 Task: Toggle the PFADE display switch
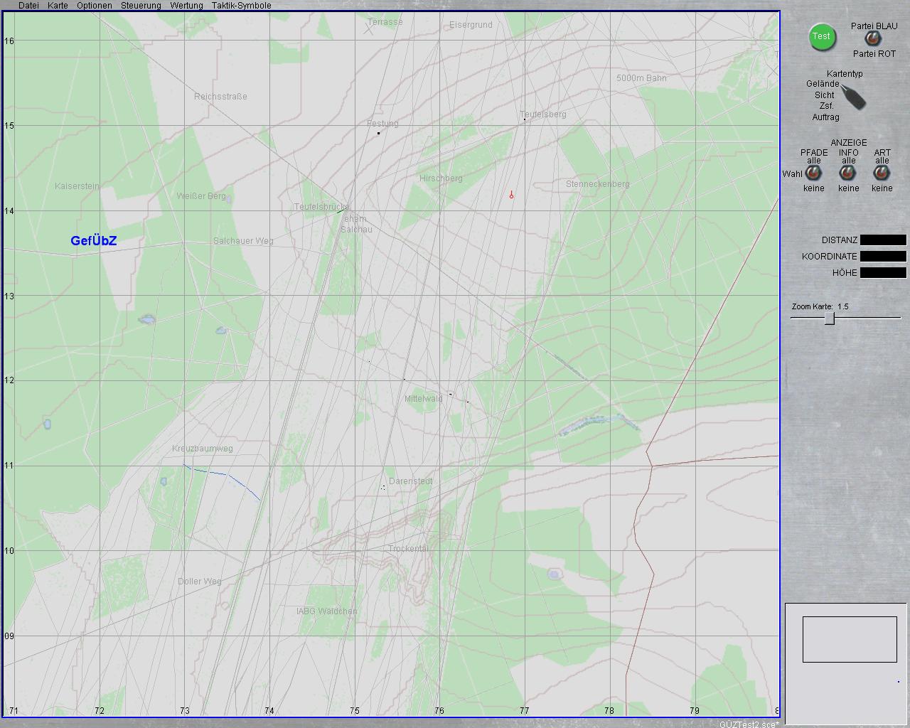tap(813, 173)
